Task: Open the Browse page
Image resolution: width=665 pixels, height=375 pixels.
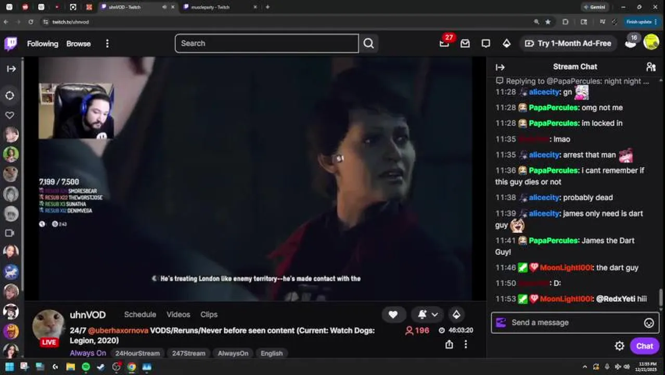Action: (x=79, y=44)
